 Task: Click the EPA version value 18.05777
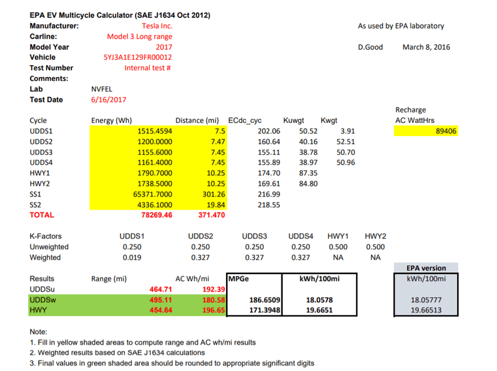coord(426,300)
